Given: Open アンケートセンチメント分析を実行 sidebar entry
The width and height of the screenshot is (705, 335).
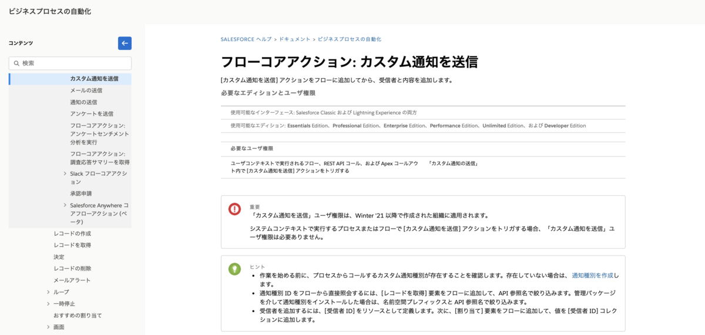Looking at the screenshot, I should (99, 134).
